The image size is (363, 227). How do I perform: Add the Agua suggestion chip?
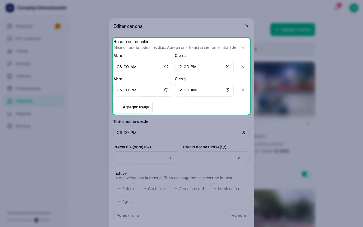coord(124,202)
